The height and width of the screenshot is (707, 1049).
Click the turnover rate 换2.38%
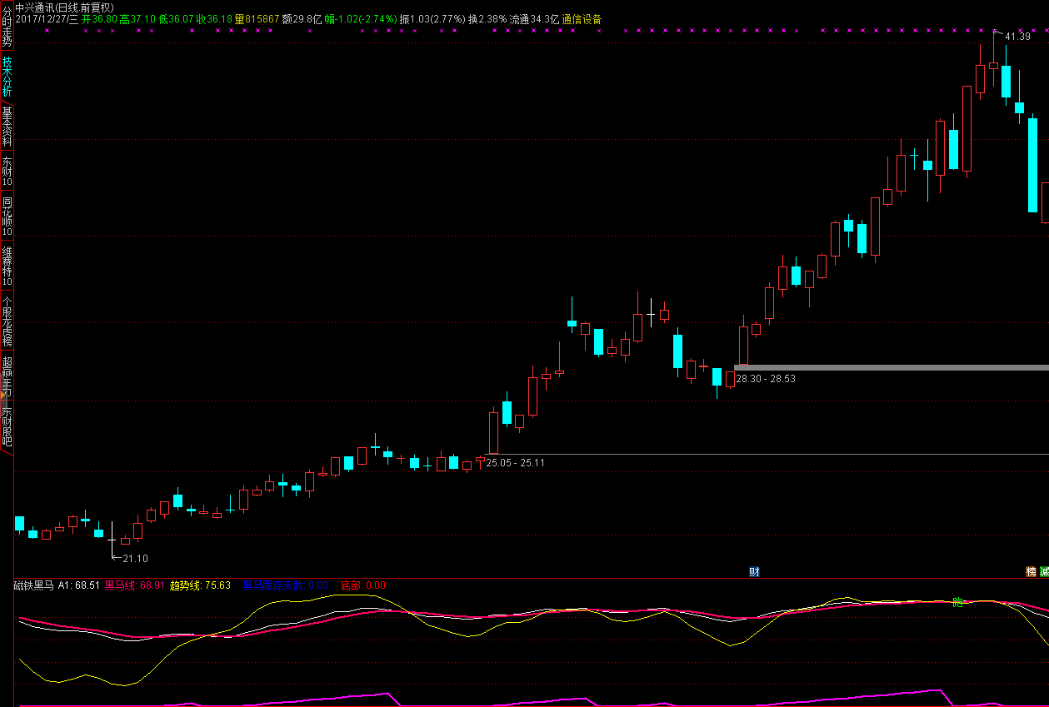[487, 18]
